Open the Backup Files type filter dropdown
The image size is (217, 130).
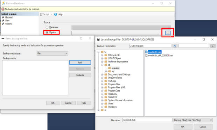pyautogui.click(x=193, y=120)
